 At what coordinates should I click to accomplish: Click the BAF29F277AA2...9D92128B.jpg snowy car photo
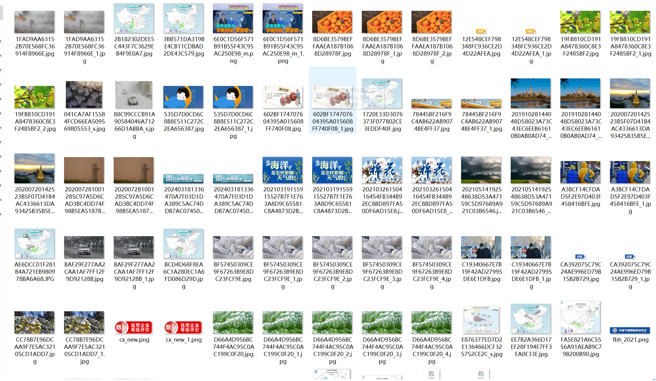pyautogui.click(x=84, y=247)
